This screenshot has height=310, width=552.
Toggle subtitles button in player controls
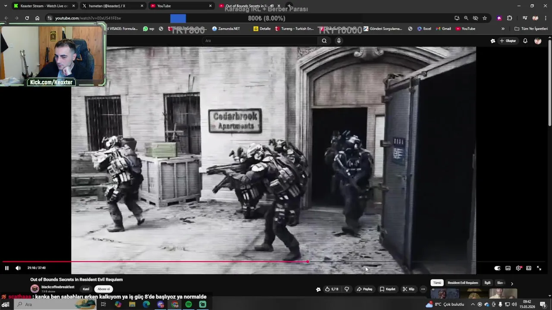point(508,268)
